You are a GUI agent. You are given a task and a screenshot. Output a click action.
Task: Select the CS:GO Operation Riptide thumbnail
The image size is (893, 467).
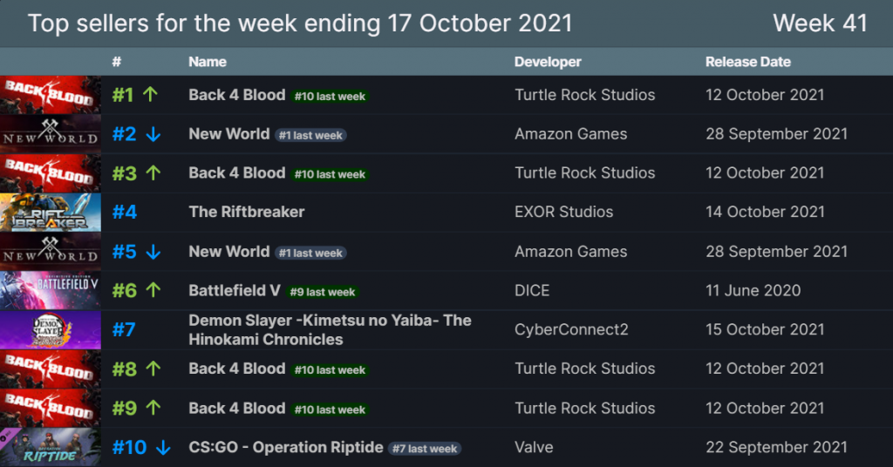51,448
